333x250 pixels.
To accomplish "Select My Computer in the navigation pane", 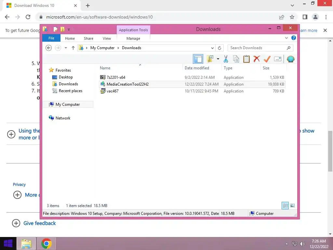I will (68, 104).
